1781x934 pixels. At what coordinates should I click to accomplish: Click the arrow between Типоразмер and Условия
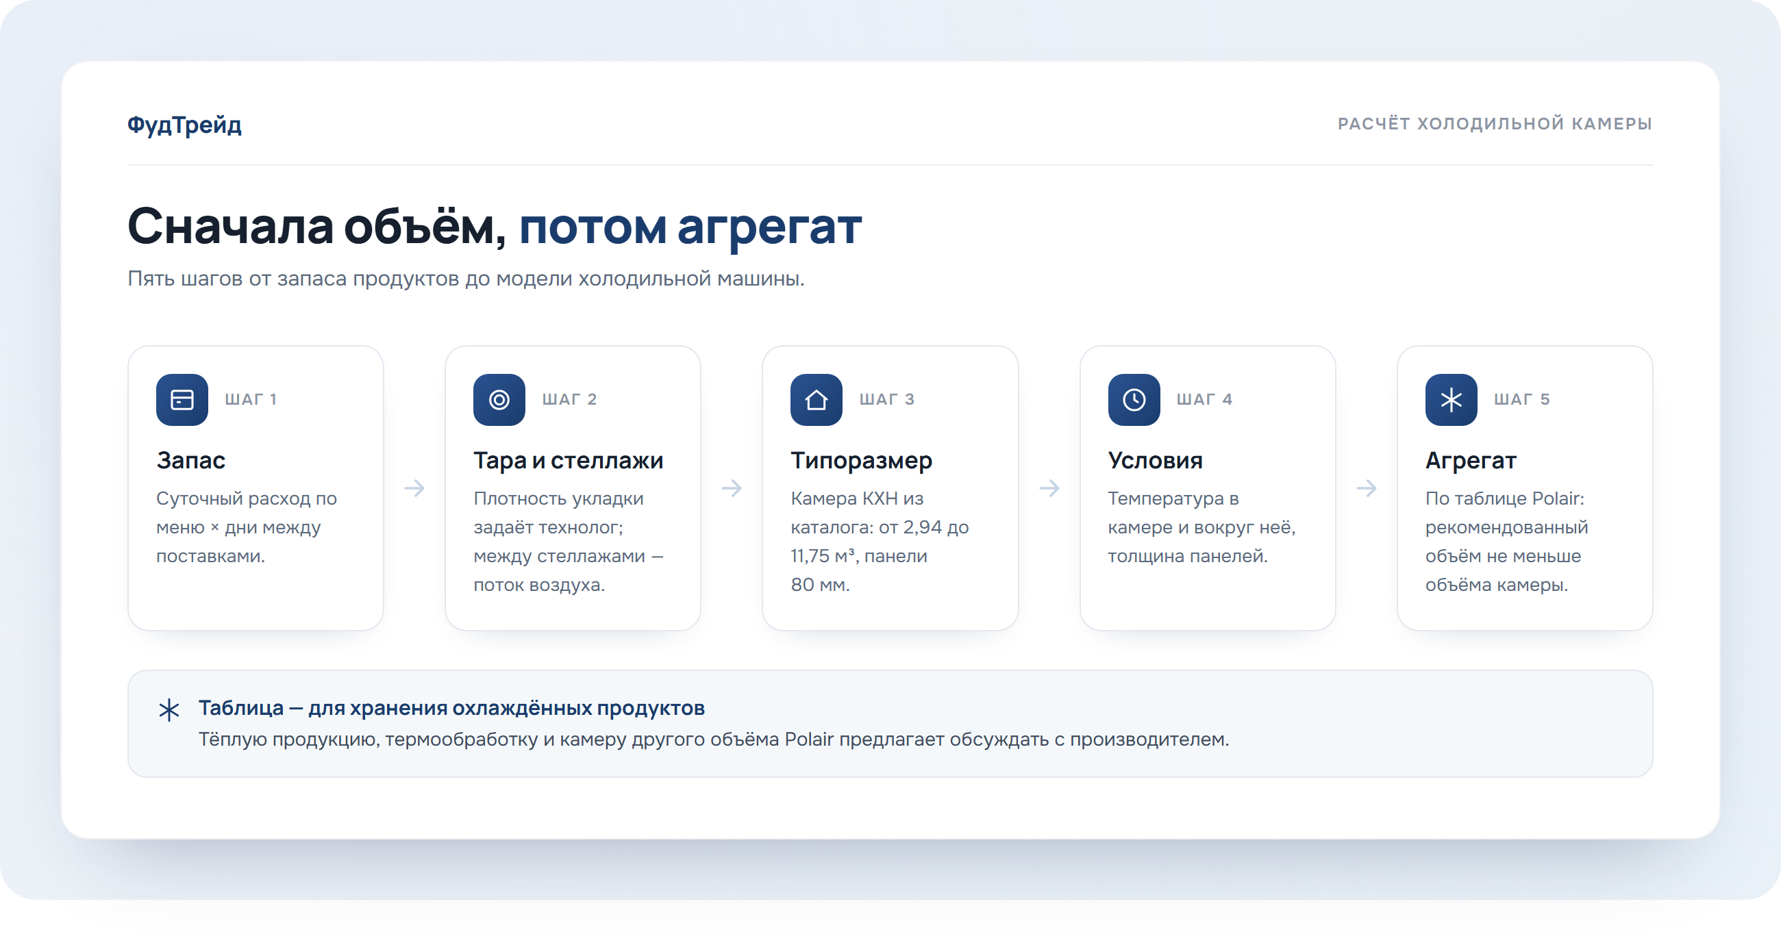1049,488
